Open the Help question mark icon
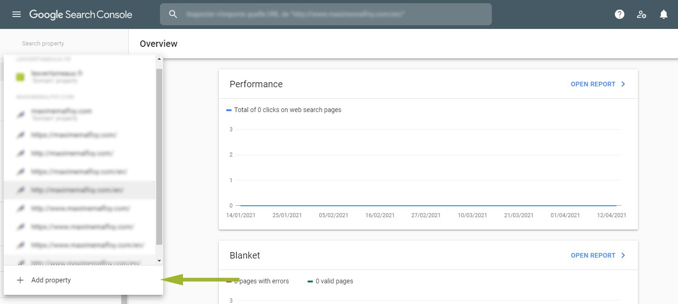This screenshot has height=304, width=678. pos(620,14)
